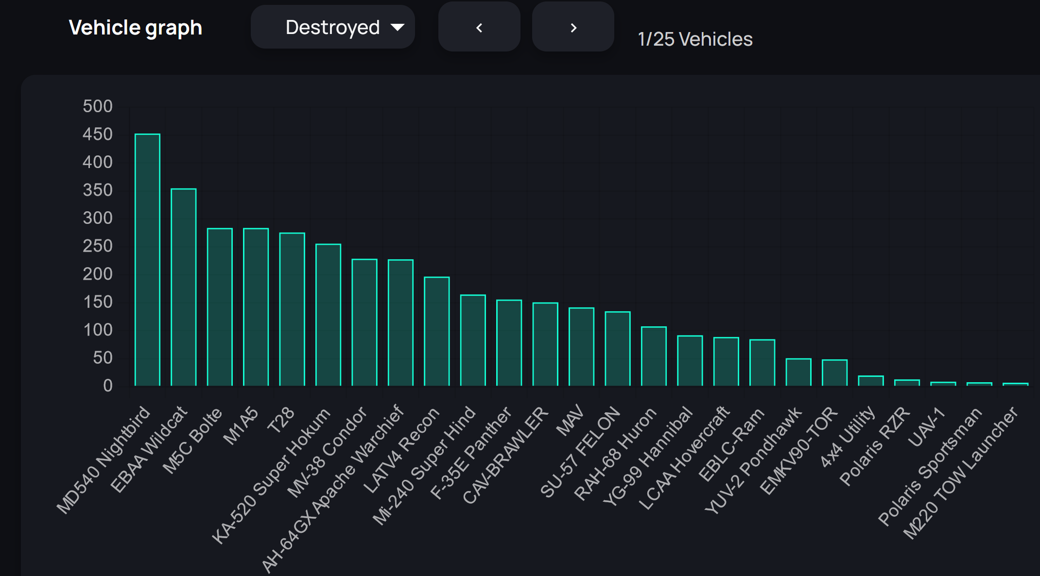Click the M5C Bolte bar

220,307
